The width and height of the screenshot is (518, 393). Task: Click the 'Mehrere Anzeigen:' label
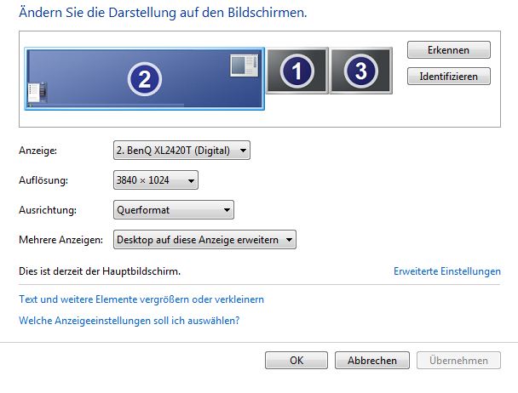tap(61, 240)
